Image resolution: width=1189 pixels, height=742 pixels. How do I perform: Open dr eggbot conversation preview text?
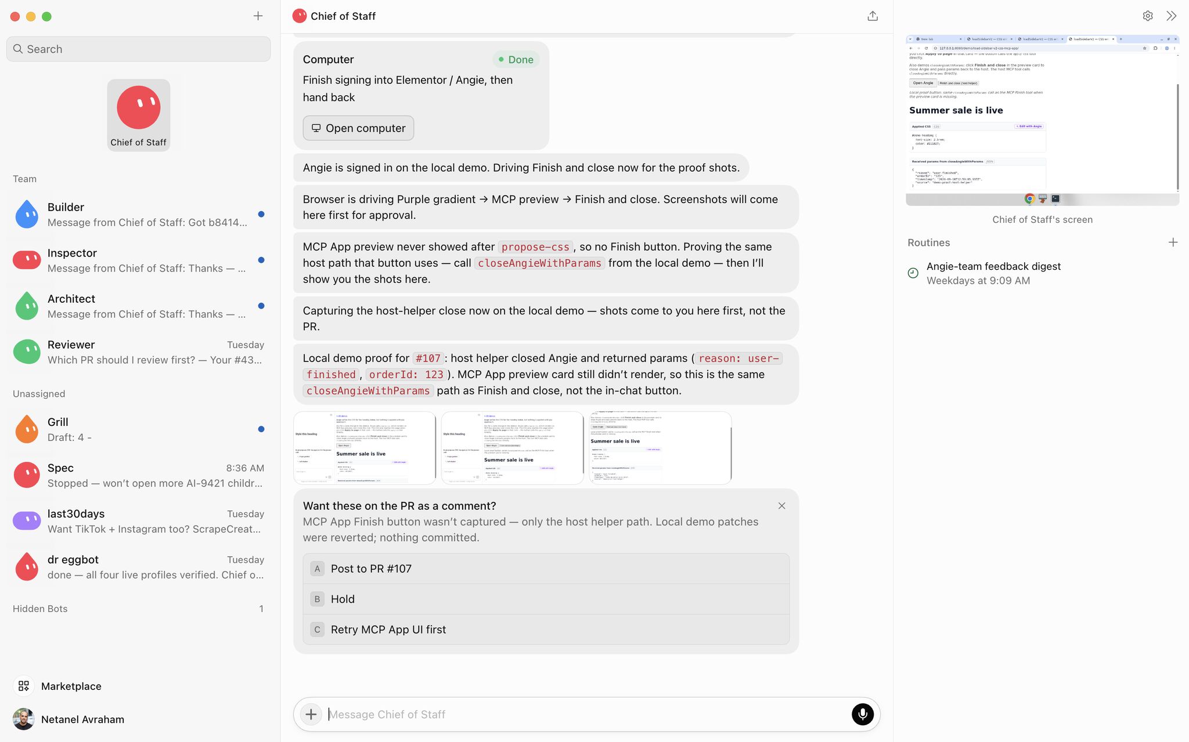pos(156,575)
